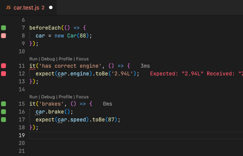This screenshot has width=243, height=156.
Task: Debug the 'brakes' test via CodeLens
Action: pos(48,97)
